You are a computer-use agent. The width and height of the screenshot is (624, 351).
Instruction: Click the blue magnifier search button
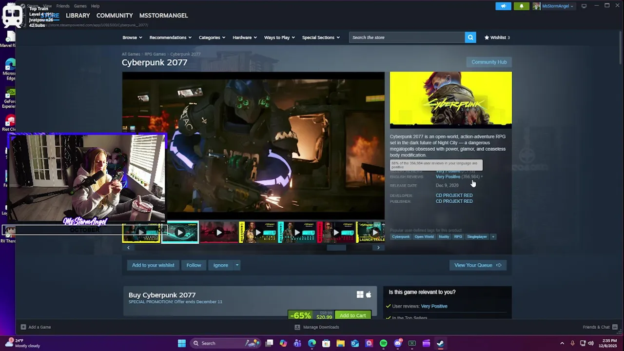(x=470, y=38)
